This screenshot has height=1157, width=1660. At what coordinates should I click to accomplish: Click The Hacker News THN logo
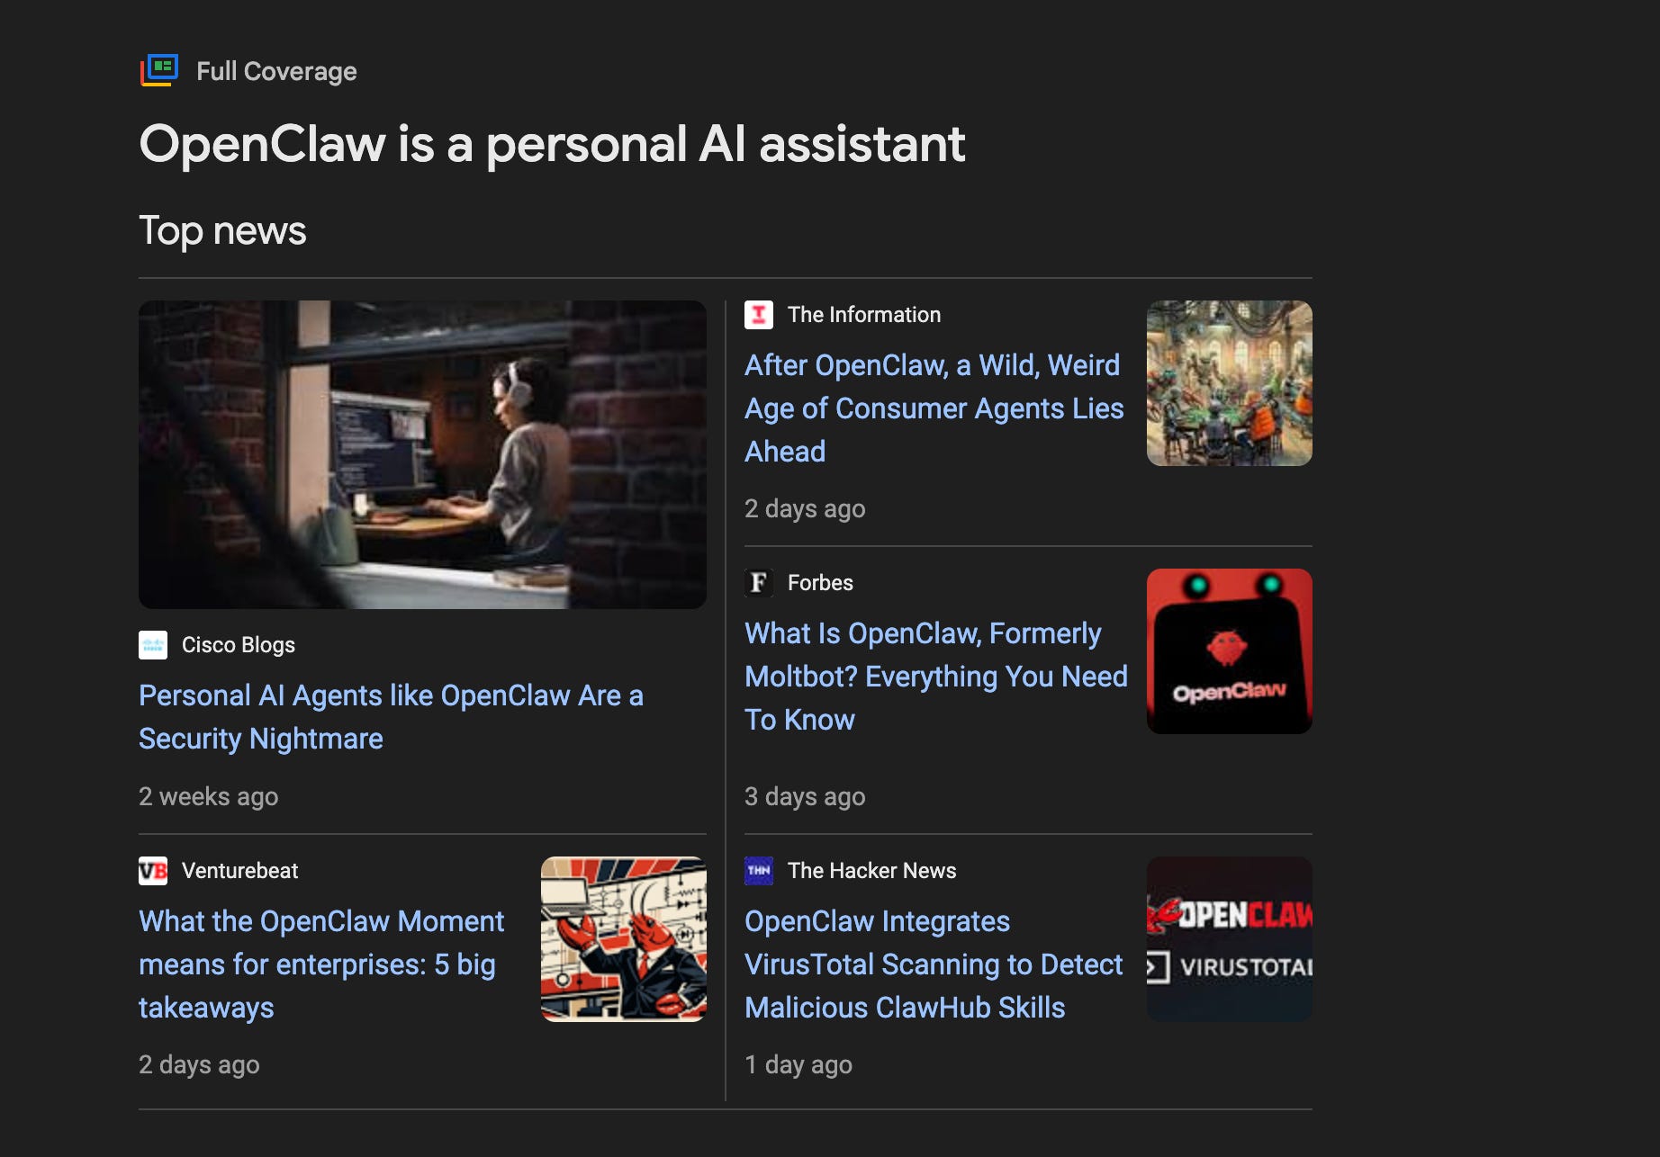coord(759,871)
